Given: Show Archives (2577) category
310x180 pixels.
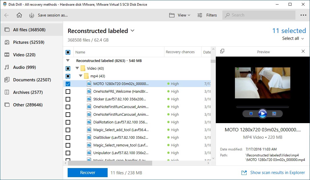Looking at the screenshot, I should click(x=32, y=92).
